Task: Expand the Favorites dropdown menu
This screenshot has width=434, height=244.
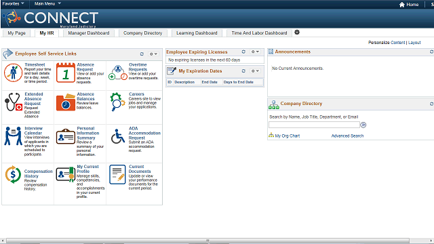Action: [x=13, y=4]
